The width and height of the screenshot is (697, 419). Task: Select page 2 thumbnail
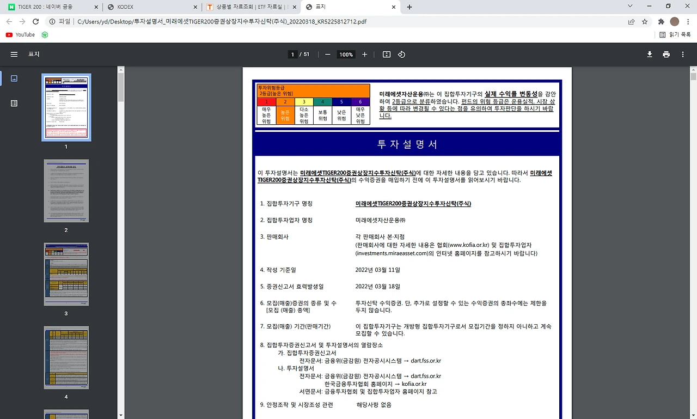[x=66, y=191]
